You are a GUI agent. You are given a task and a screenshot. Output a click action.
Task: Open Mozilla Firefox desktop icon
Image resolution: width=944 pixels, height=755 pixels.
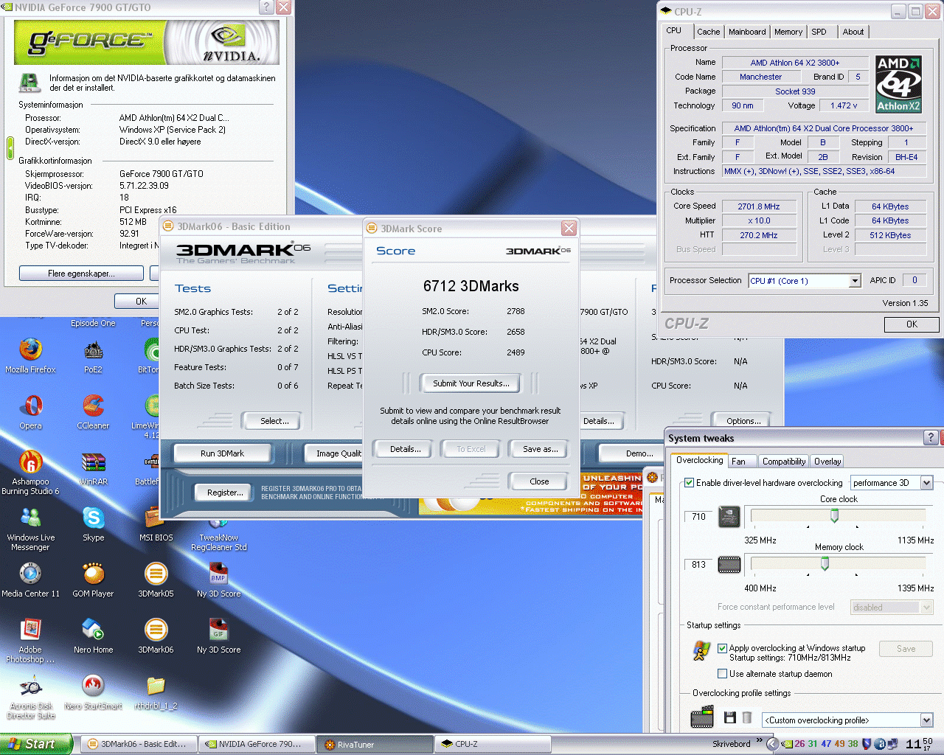click(x=31, y=349)
